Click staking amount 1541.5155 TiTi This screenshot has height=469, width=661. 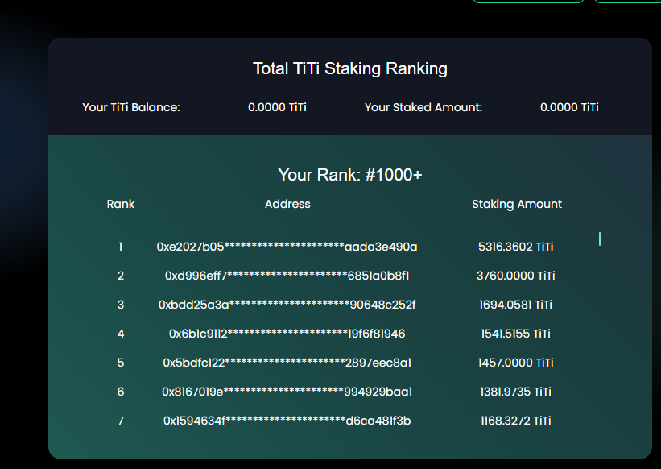pos(515,334)
